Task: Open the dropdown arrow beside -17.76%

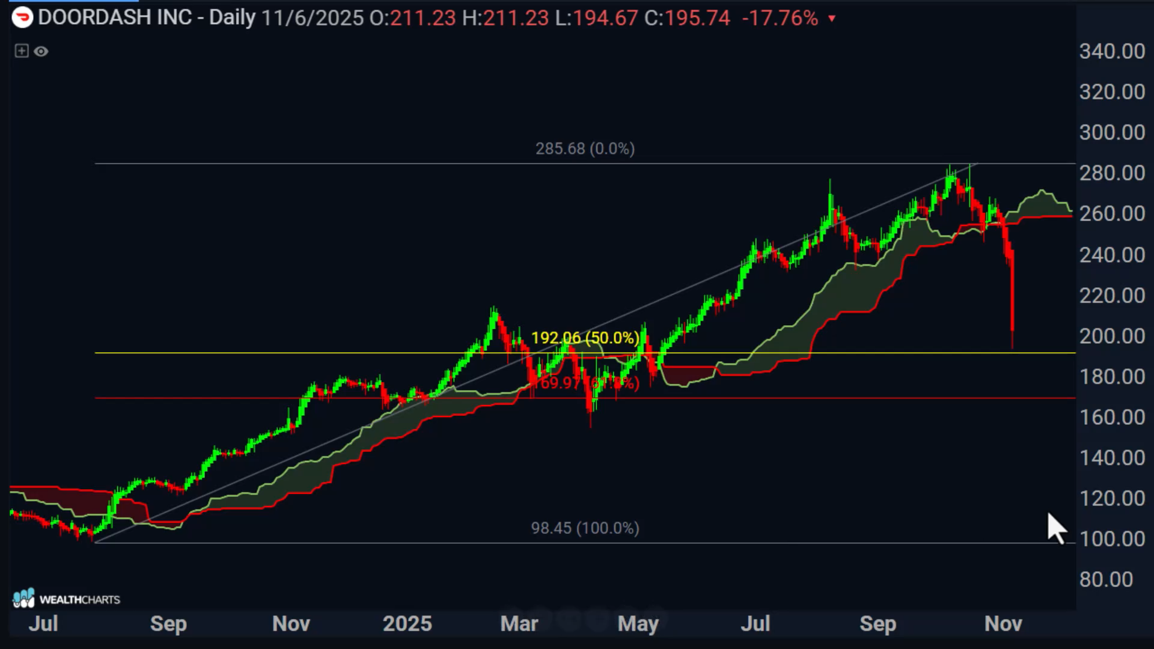Action: click(x=832, y=19)
